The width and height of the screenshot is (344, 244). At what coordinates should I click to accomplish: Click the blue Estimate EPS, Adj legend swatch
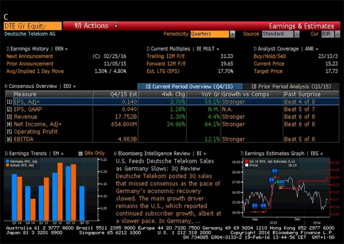[x=8, y=162]
